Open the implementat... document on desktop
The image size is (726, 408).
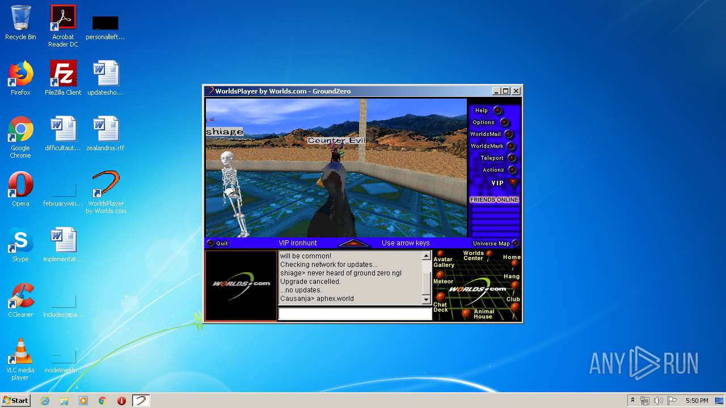63,245
